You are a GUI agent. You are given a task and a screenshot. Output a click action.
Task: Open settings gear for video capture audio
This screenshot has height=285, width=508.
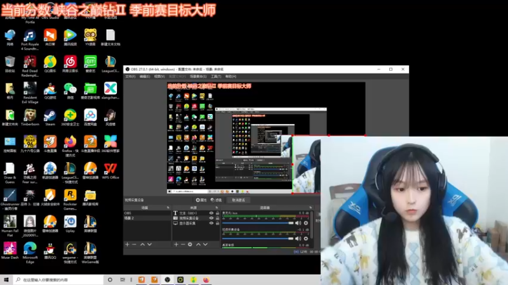coord(306,239)
